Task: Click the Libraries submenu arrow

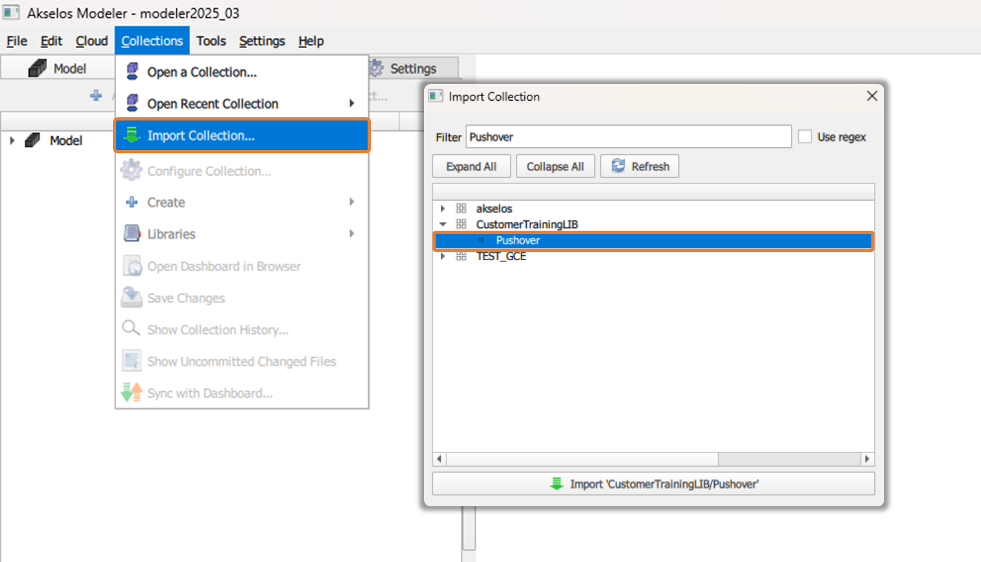Action: tap(352, 234)
